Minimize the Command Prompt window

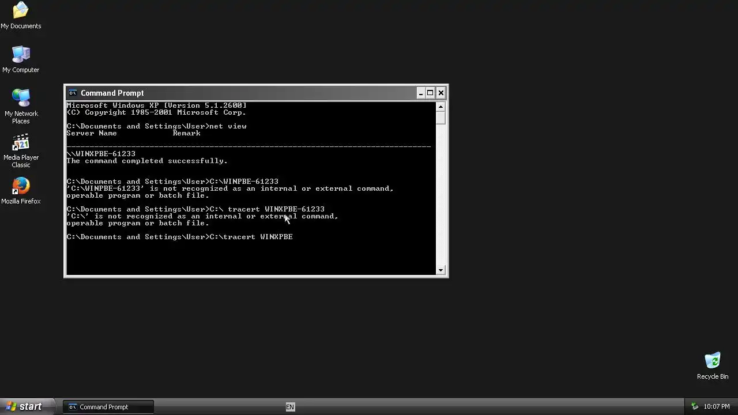click(421, 93)
